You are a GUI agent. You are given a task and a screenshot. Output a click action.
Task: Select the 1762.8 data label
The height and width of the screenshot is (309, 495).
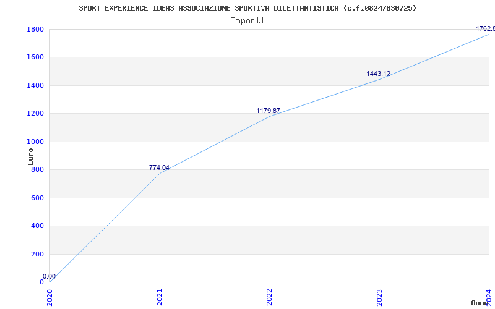pyautogui.click(x=486, y=28)
